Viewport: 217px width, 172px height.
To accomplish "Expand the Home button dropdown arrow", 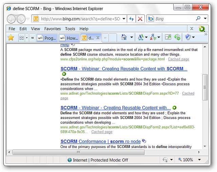I will tap(132, 38).
